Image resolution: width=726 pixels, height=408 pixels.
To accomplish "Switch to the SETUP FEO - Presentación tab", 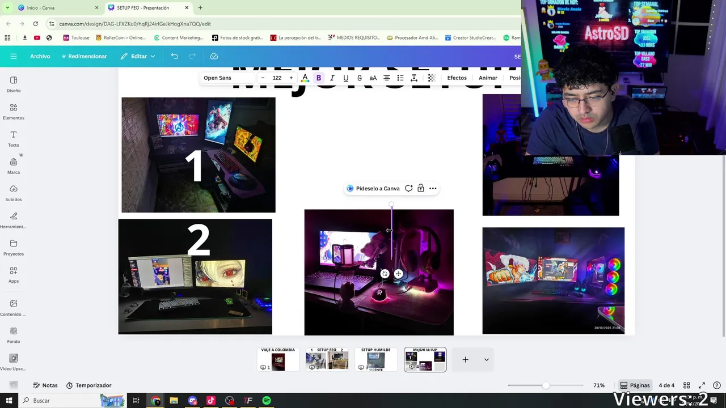I will point(147,8).
